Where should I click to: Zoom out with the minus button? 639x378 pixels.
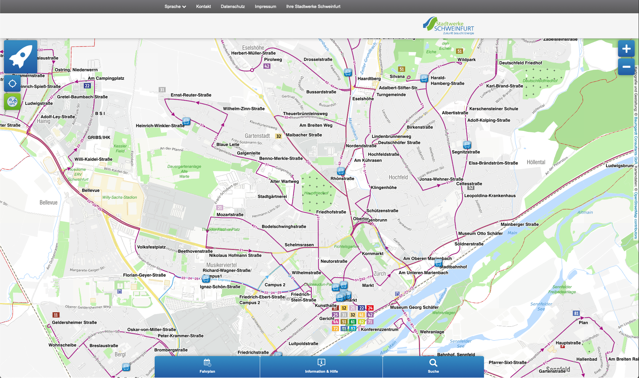[626, 67]
